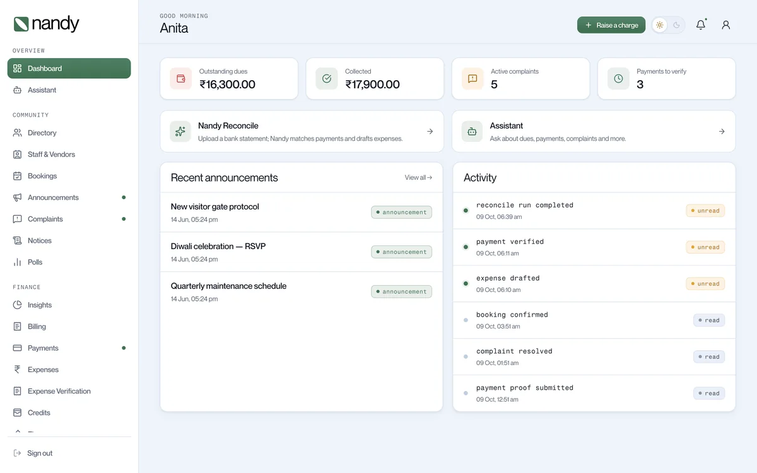
Task: Open Staff & Vendors section
Action: [69, 155]
